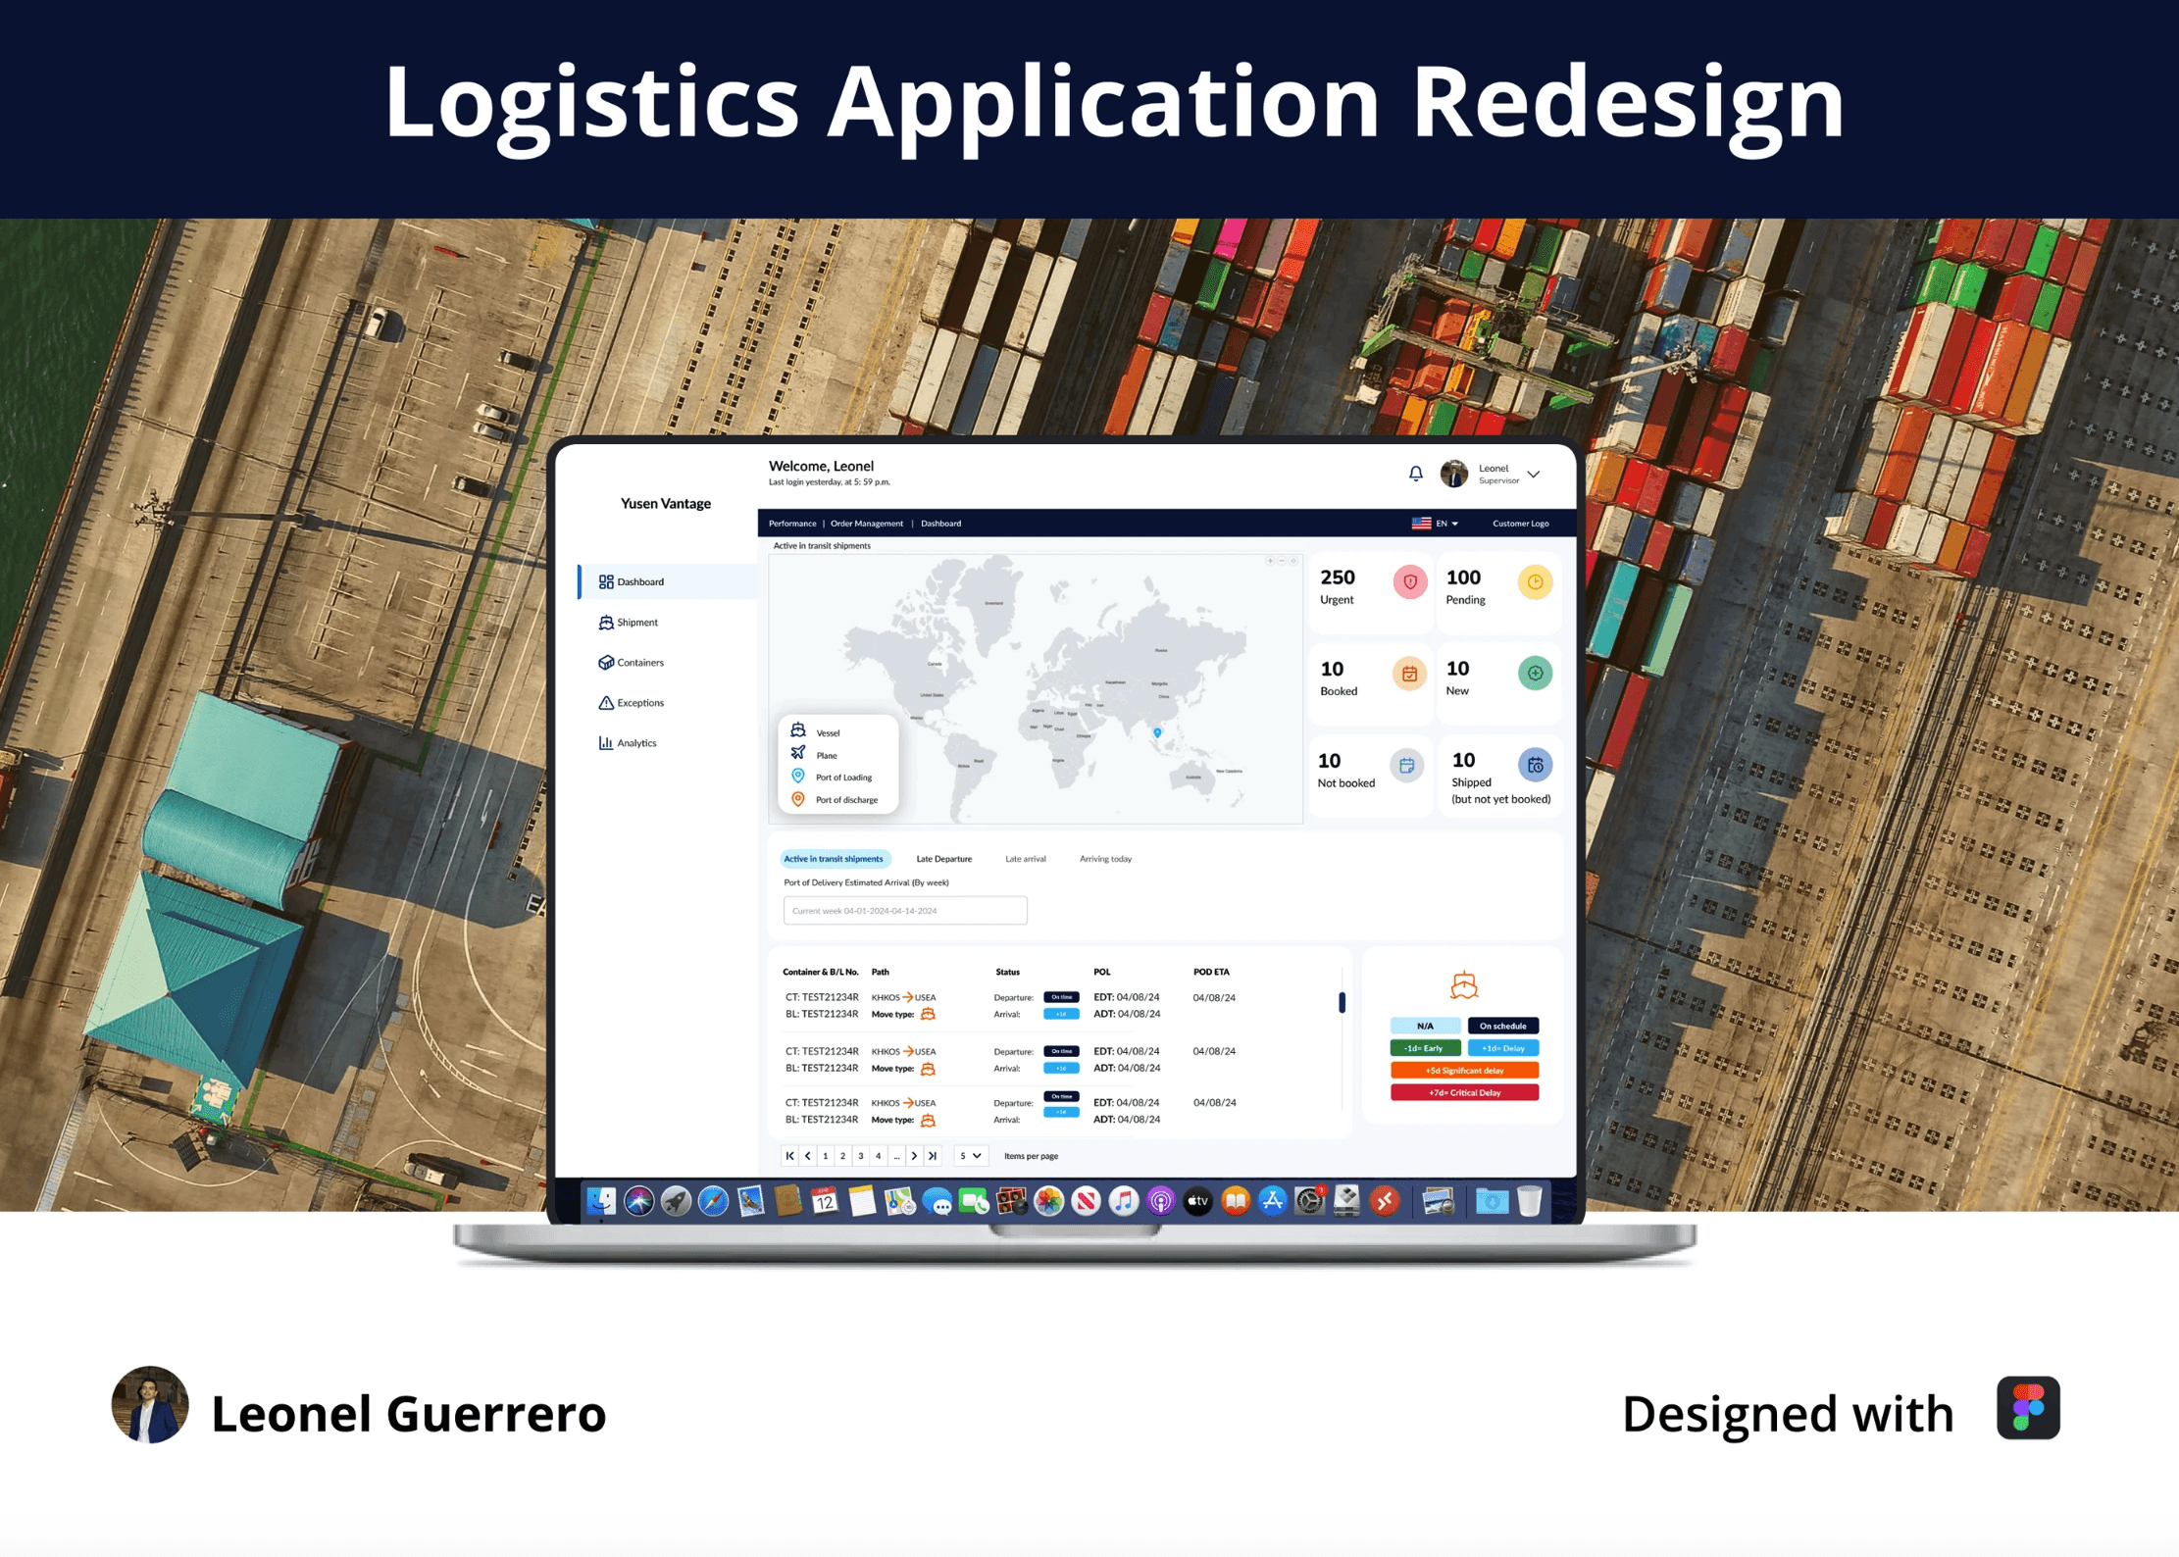Open Safari in the macOS dock
Image resolution: width=2179 pixels, height=1557 pixels.
point(713,1201)
